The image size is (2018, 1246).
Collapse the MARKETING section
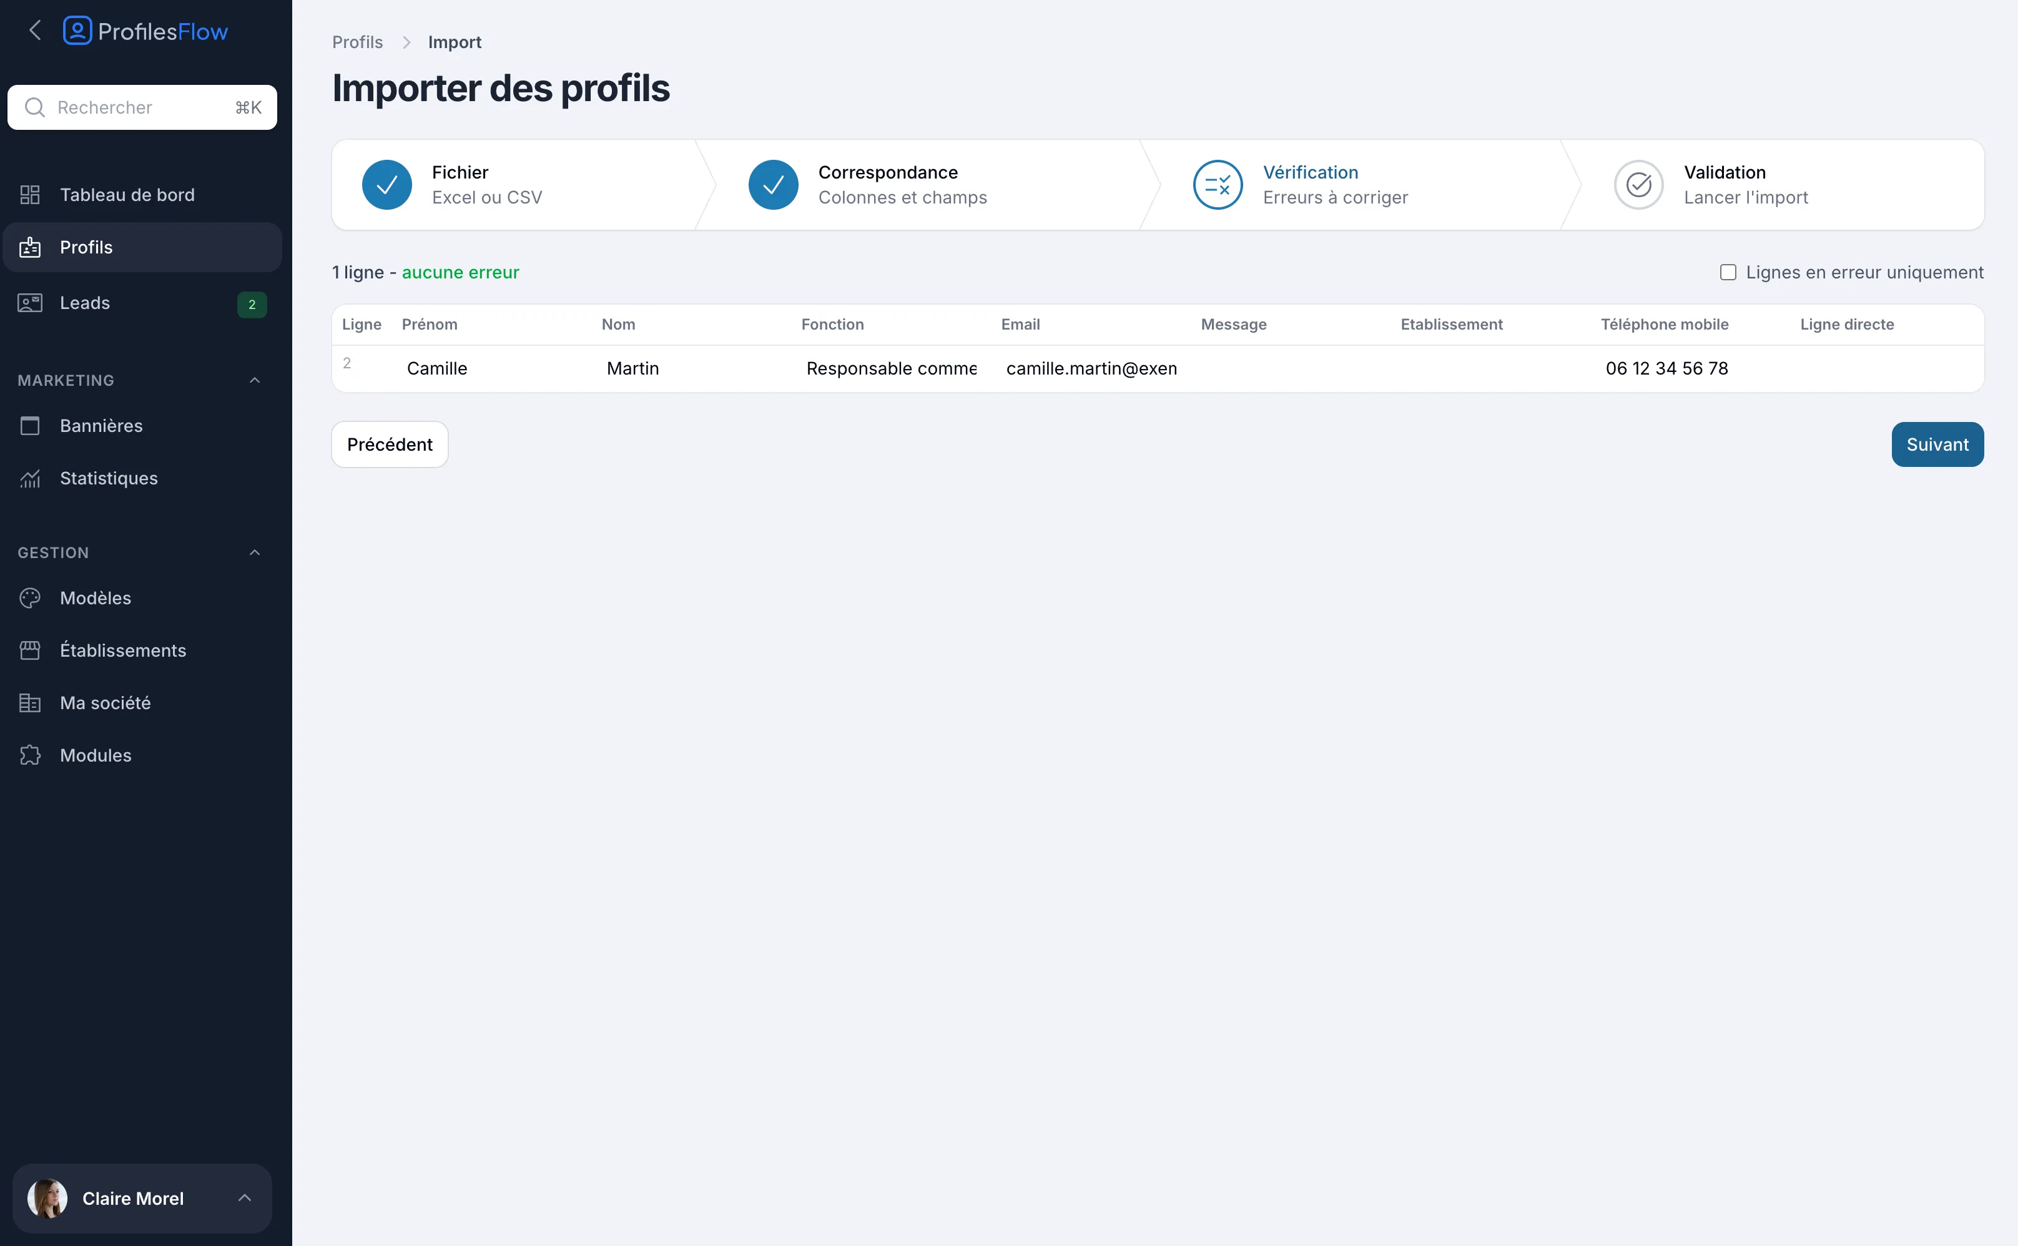tap(255, 380)
